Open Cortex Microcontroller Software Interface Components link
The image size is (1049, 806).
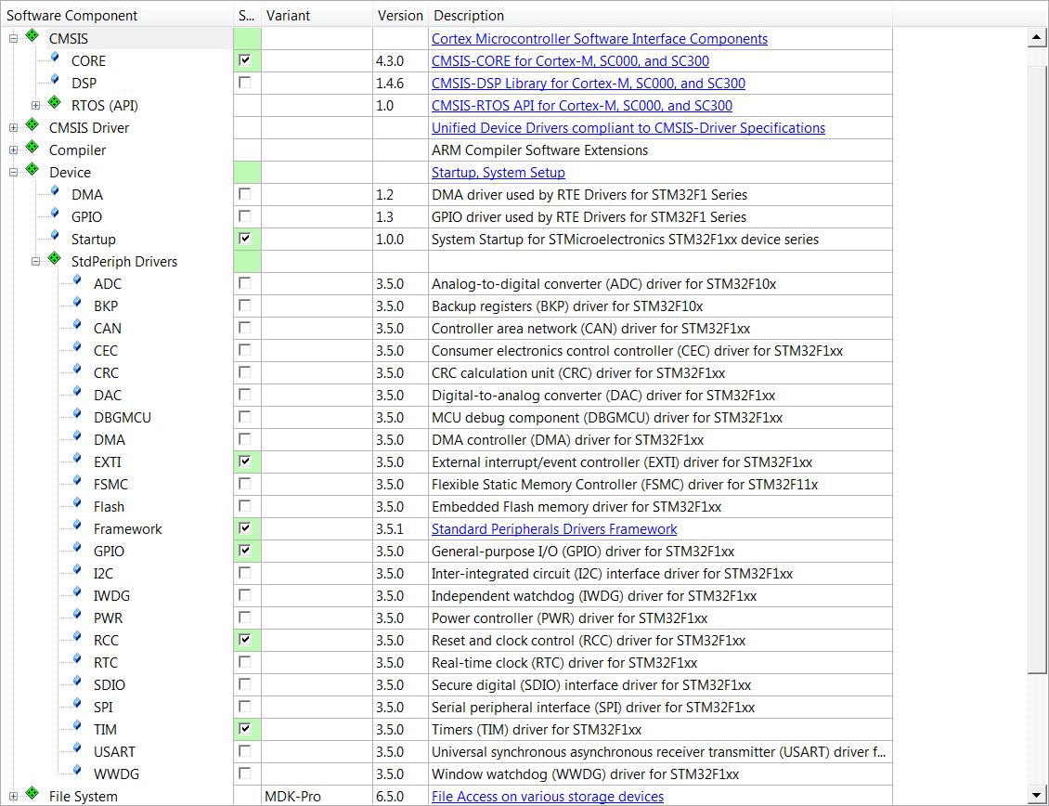point(600,39)
